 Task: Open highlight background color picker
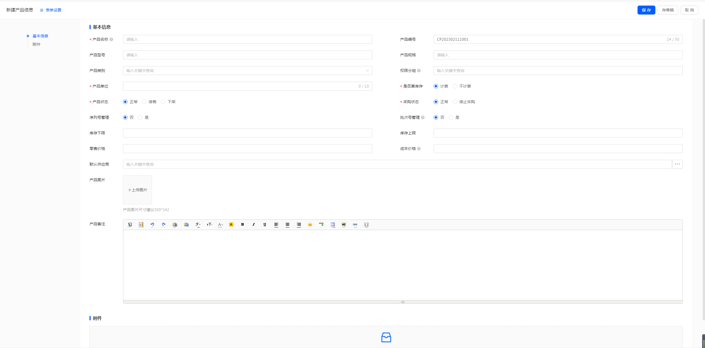click(x=231, y=224)
